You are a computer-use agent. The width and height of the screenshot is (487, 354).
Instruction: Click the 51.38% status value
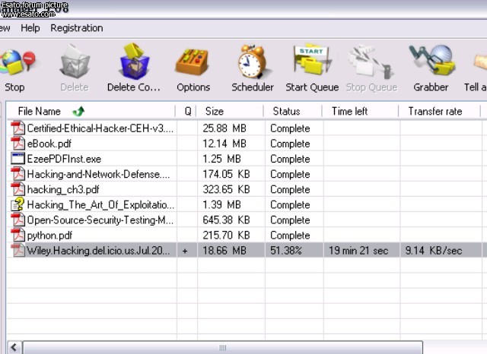point(286,251)
